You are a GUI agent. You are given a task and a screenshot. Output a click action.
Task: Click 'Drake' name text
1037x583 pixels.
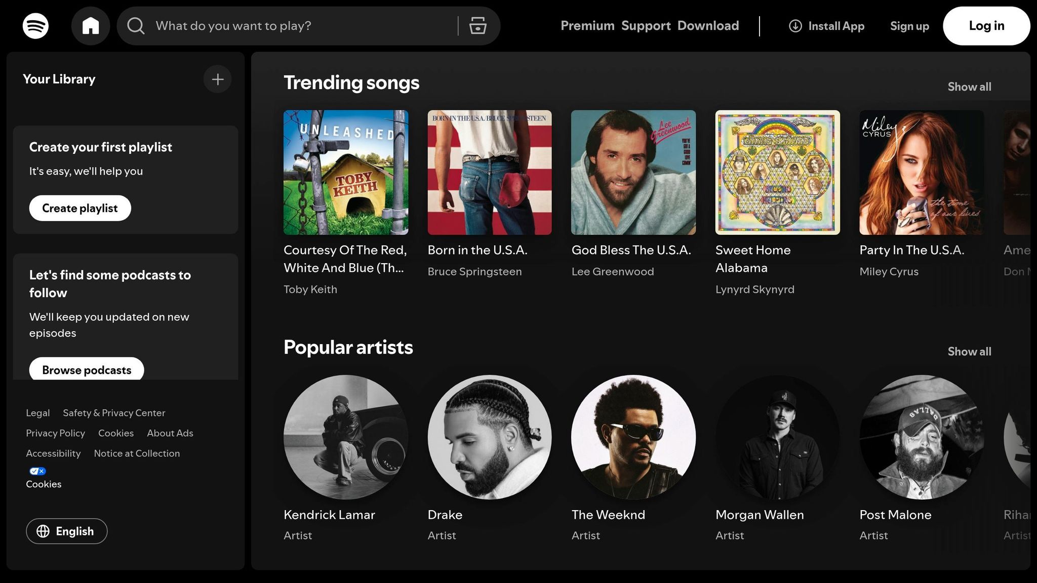pos(445,515)
